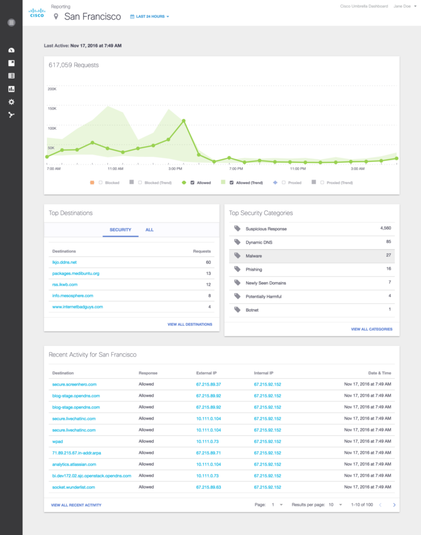This screenshot has height=535, width=421.
Task: Open www.internetbadguys.com destination
Action: [77, 307]
